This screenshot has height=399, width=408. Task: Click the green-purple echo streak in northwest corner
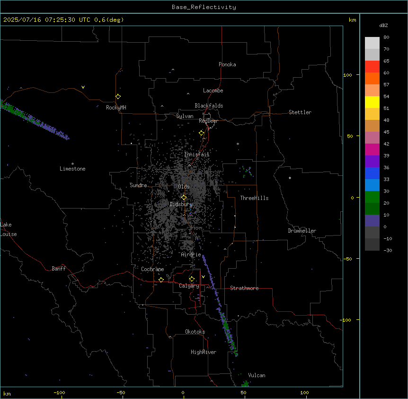[x=34, y=119]
